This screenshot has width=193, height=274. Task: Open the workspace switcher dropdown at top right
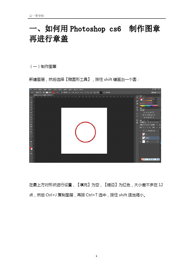[x=156, y=93]
